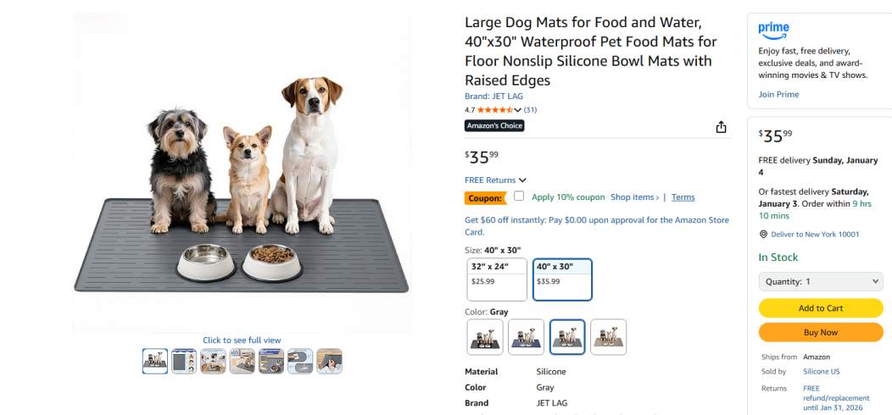Select the 40" x 30" size option
The width and height of the screenshot is (892, 415).
tap(562, 279)
